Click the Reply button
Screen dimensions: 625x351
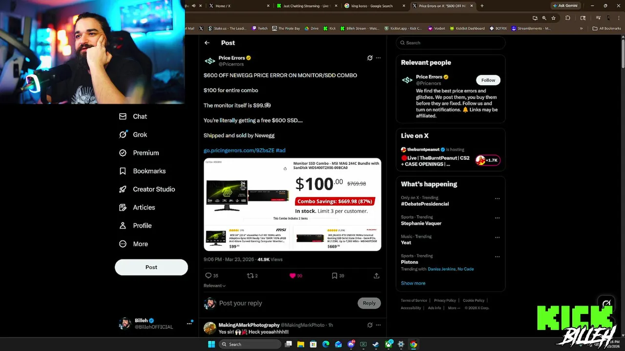pos(369,303)
